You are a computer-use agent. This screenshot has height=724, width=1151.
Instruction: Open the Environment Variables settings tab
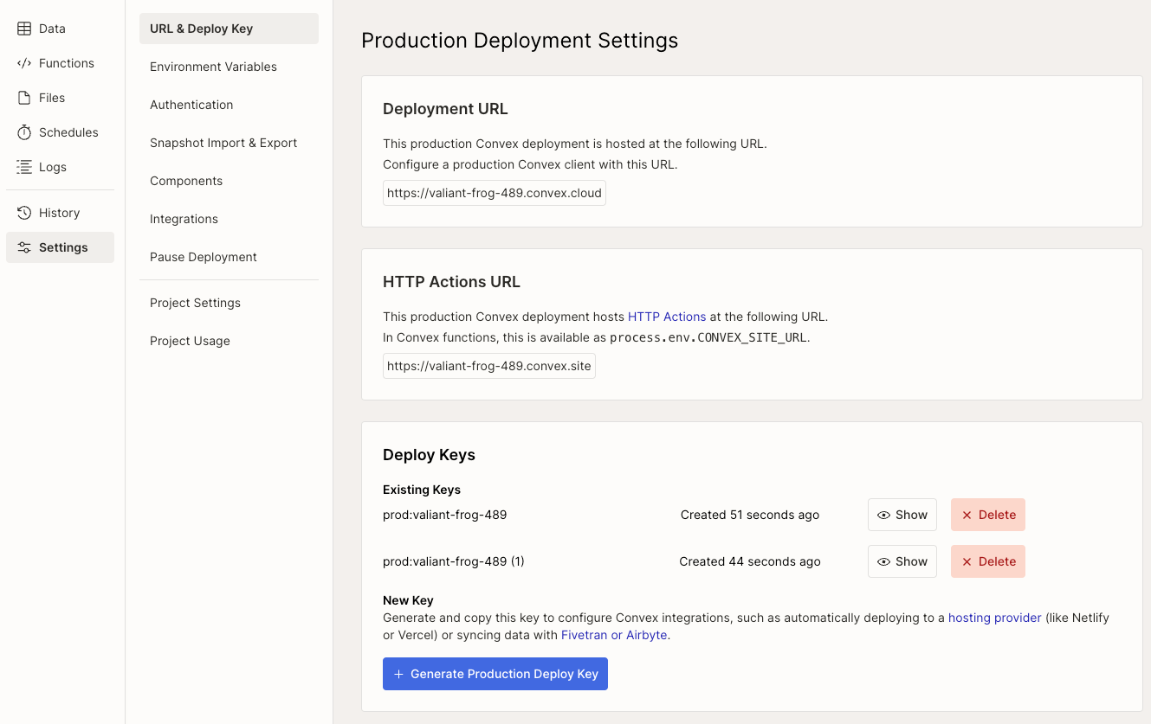click(213, 67)
